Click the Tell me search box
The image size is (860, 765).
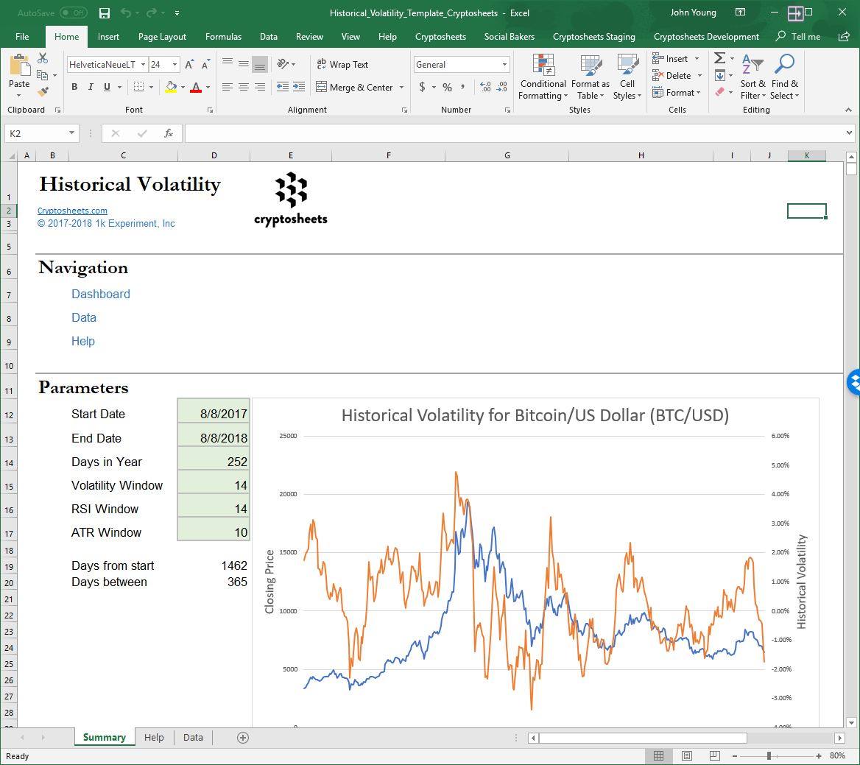799,37
